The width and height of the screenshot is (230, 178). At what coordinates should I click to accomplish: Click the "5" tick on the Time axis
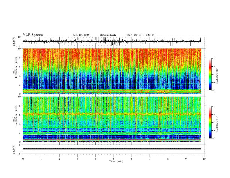tap(114, 159)
